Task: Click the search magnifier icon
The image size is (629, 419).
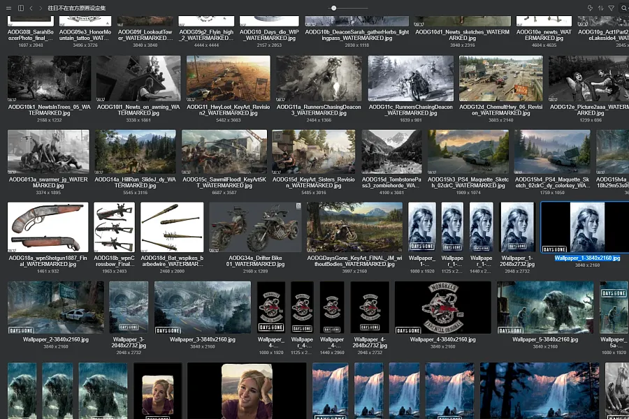Action: (x=624, y=8)
